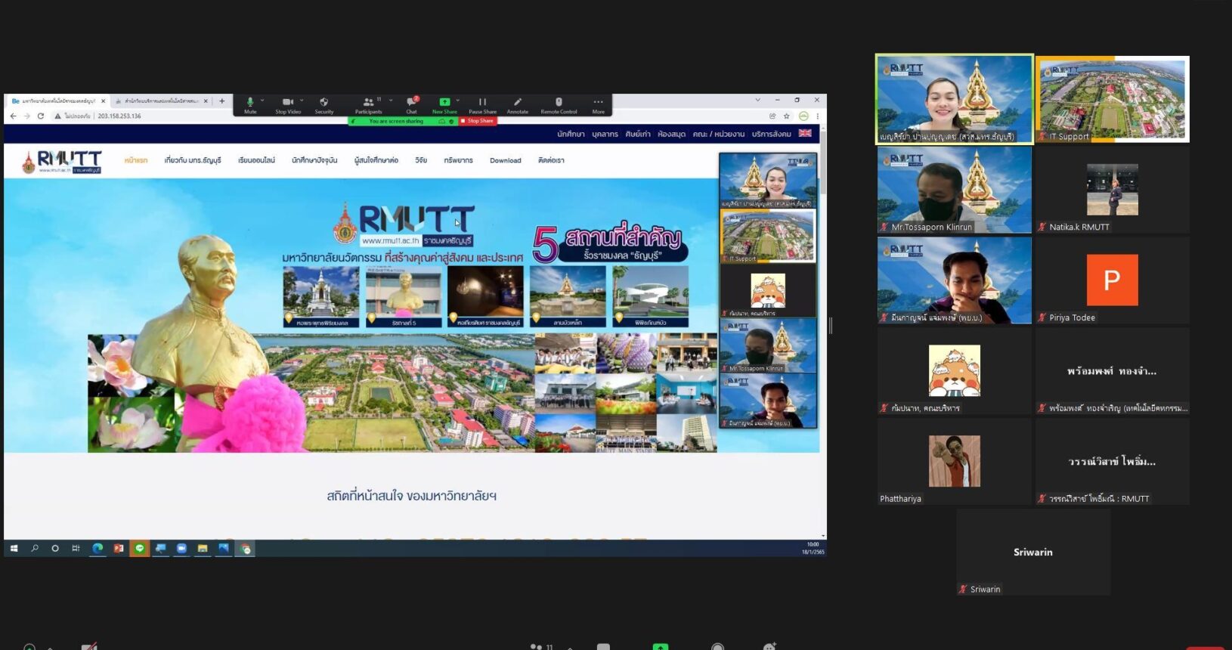Click the red Stop Share button
Image resolution: width=1232 pixels, height=650 pixels.
[478, 121]
